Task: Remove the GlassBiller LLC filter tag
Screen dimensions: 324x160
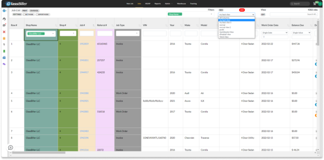Action: pyautogui.click(x=43, y=34)
